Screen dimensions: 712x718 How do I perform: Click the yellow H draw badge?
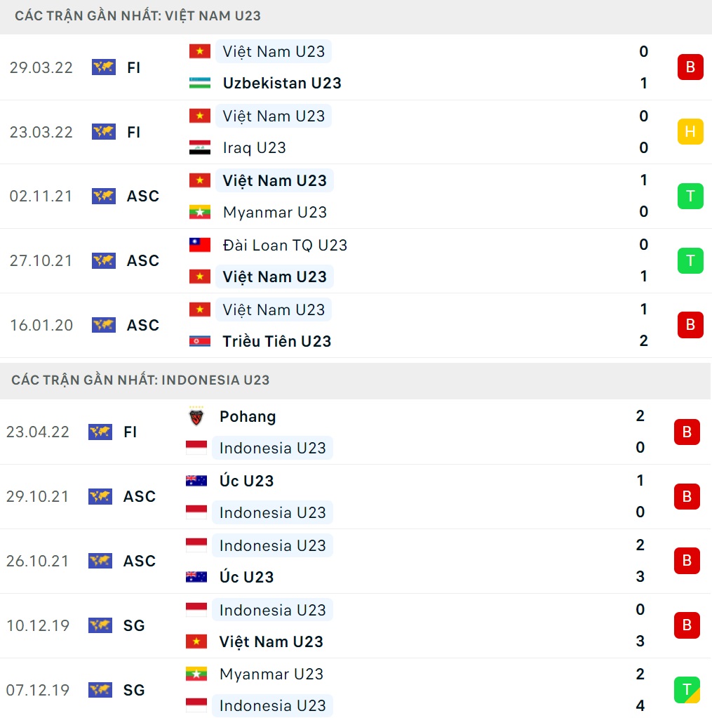(690, 132)
